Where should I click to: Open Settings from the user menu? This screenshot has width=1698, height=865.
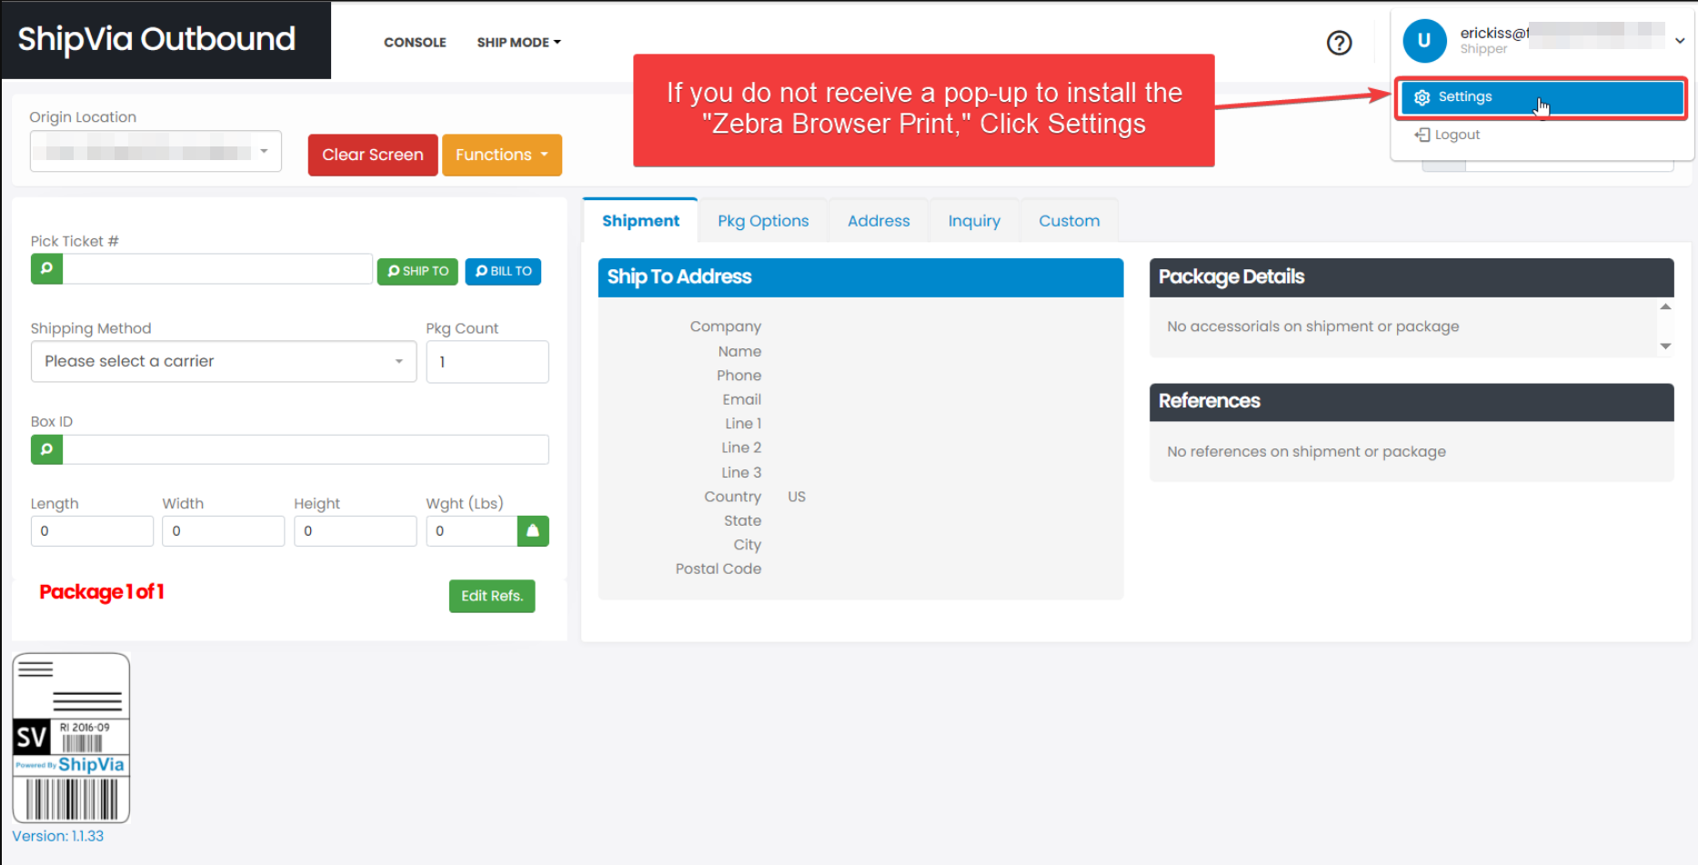pyautogui.click(x=1542, y=97)
